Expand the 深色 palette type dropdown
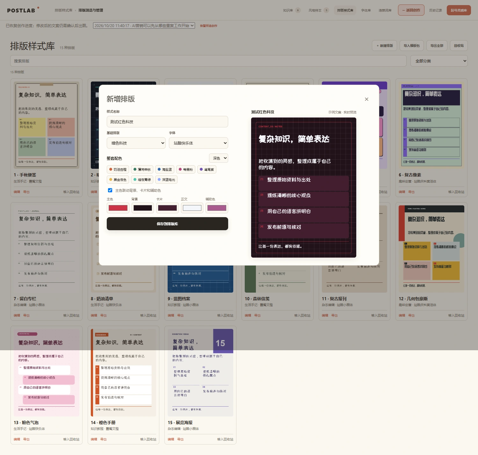Image resolution: width=478 pixels, height=455 pixels. tap(219, 158)
